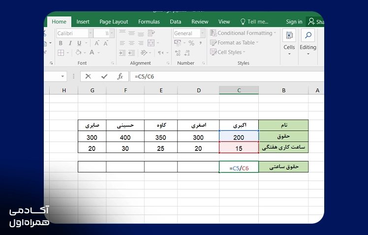
Task: Switch to the Home tab
Action: click(59, 22)
